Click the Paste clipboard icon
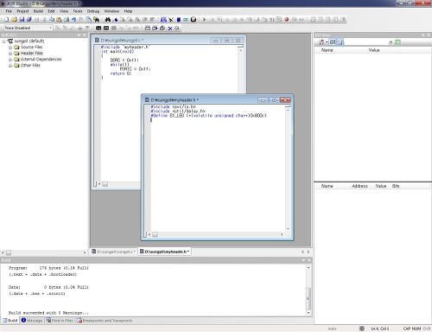The image size is (432, 332). pyautogui.click(x=59, y=20)
